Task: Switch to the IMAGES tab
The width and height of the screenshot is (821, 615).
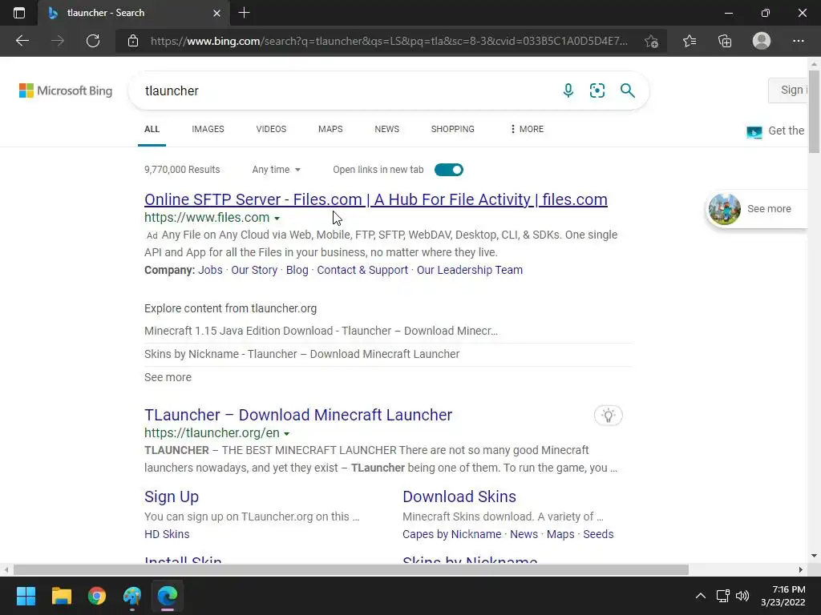Action: point(208,129)
